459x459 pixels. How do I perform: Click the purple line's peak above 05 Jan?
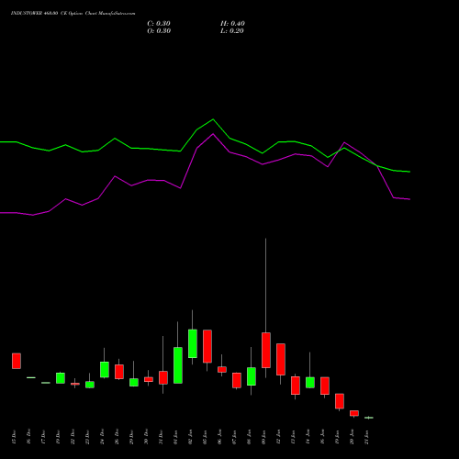[x=213, y=134]
